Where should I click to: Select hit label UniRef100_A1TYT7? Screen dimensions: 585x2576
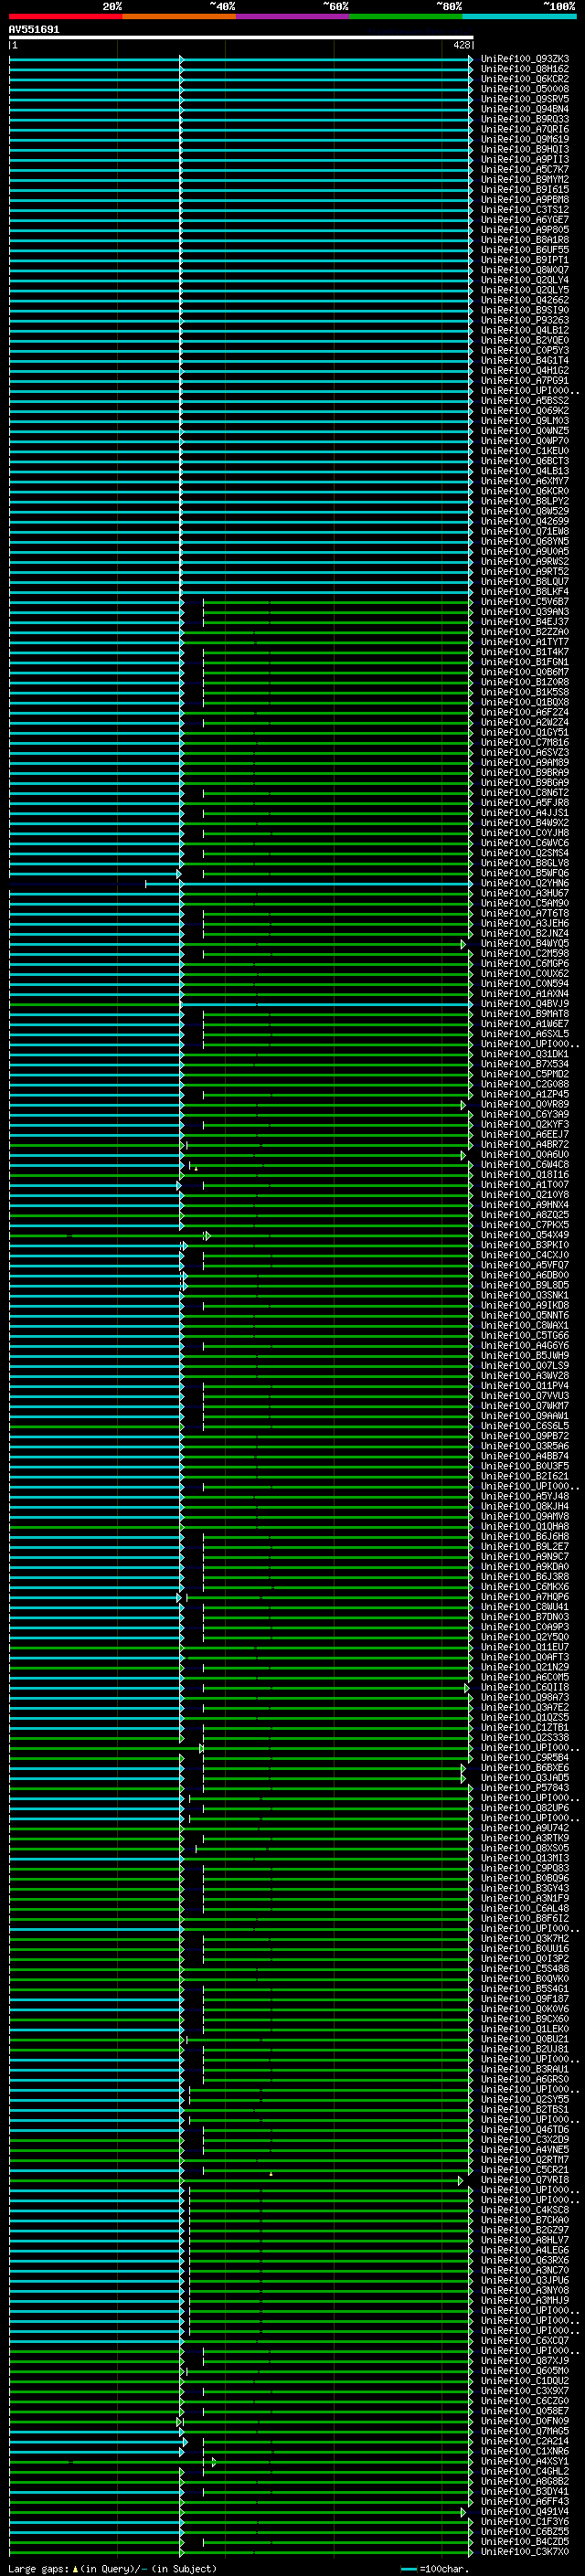pyautogui.click(x=525, y=642)
